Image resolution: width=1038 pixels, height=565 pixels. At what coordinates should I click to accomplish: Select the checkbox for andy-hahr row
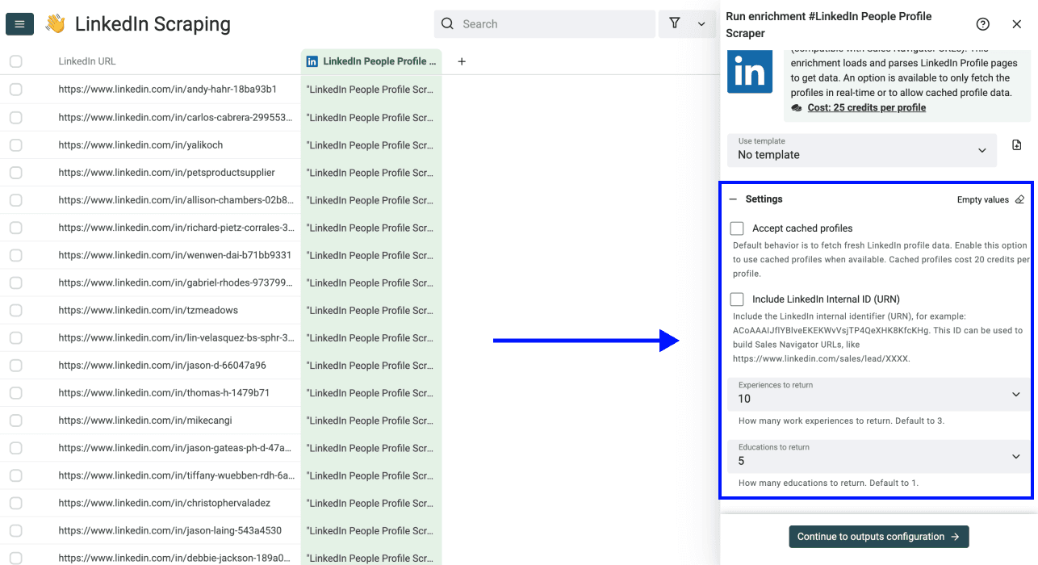(15, 90)
